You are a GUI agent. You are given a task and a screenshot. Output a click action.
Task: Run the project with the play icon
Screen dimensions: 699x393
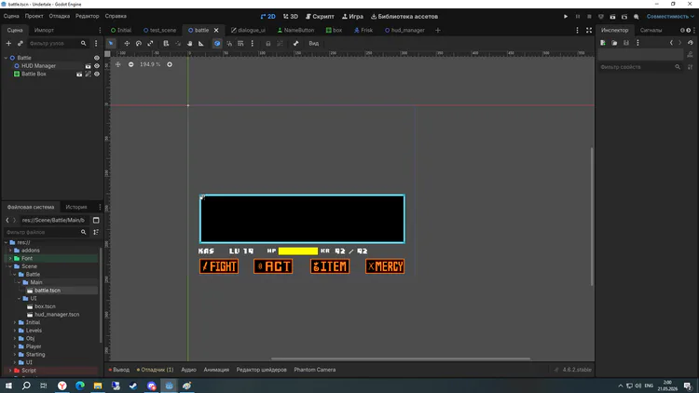pos(566,17)
